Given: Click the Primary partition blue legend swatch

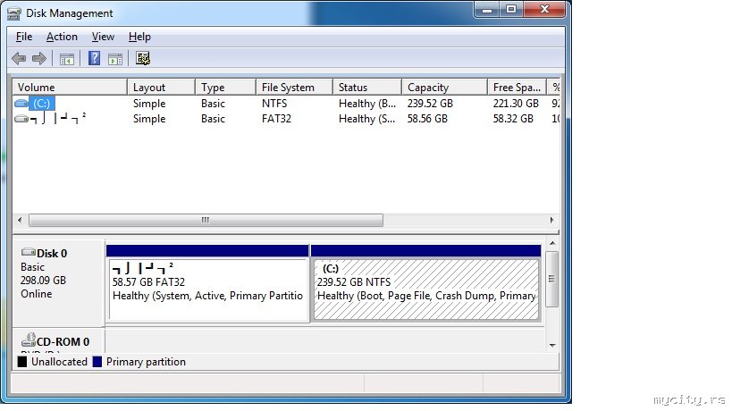Looking at the screenshot, I should tap(97, 362).
